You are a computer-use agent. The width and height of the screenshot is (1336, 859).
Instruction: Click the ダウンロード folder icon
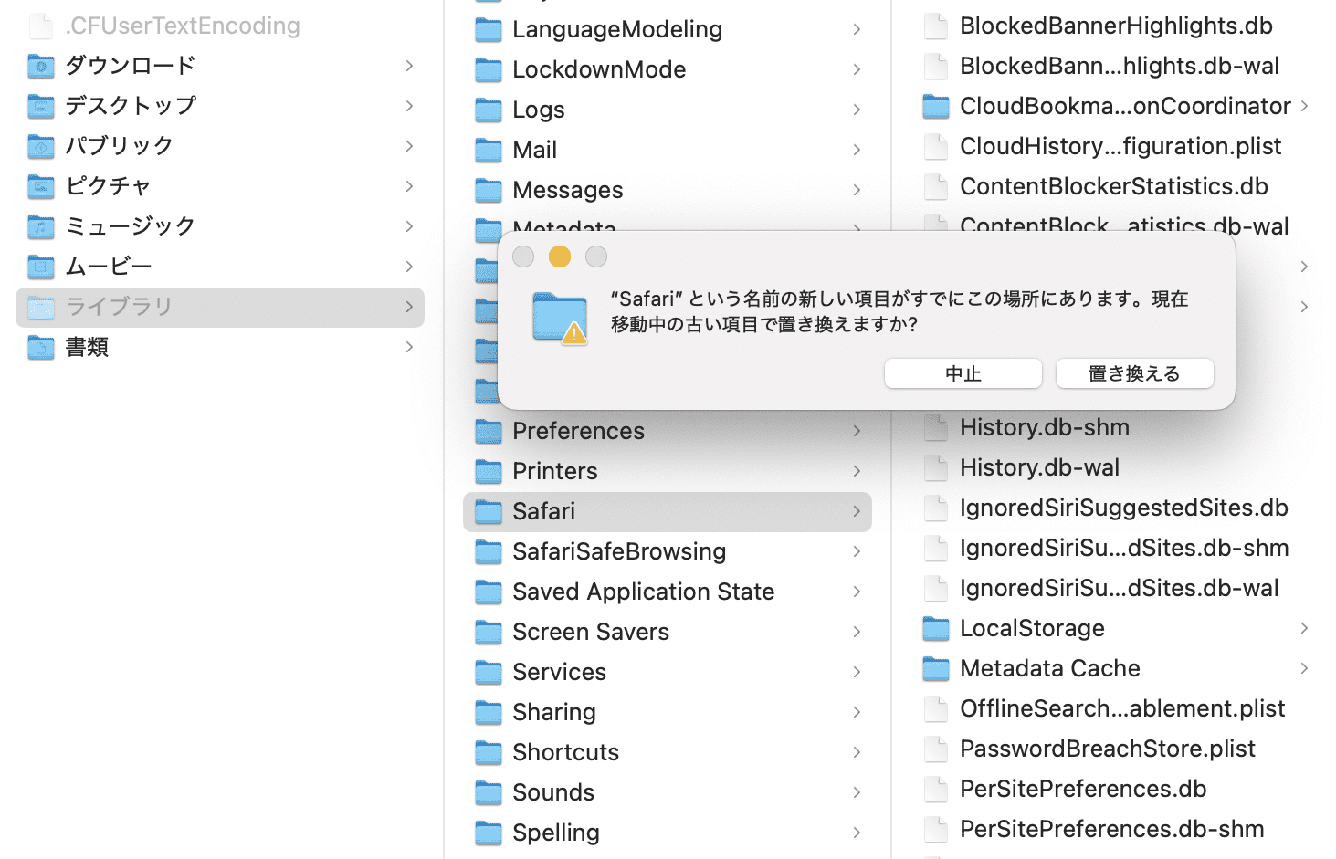point(41,66)
